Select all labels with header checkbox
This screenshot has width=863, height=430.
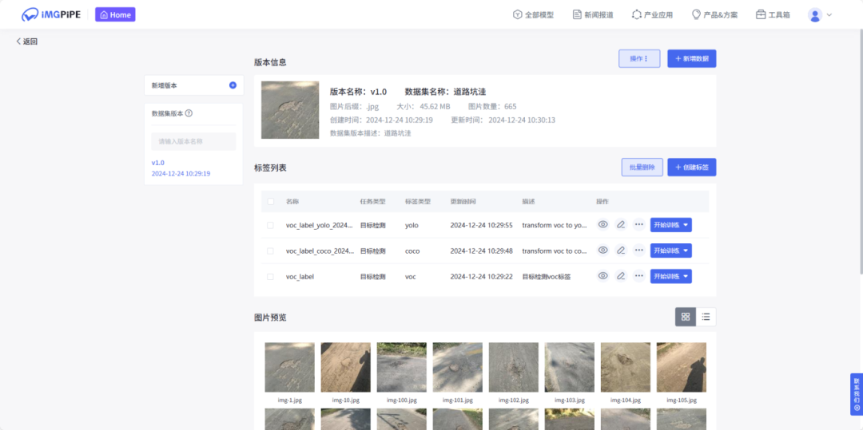(x=271, y=202)
